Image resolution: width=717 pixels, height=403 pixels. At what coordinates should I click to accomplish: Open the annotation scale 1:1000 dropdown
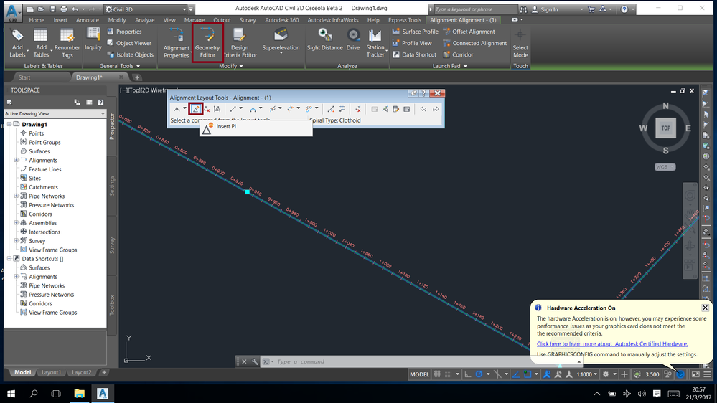point(587,374)
